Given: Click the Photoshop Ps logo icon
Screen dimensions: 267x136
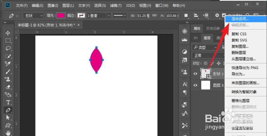Looking at the screenshot, I should tap(8, 5).
